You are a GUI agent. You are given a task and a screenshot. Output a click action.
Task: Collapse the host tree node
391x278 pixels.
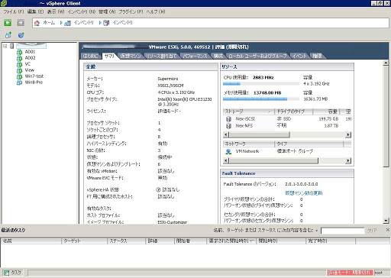point(5,46)
